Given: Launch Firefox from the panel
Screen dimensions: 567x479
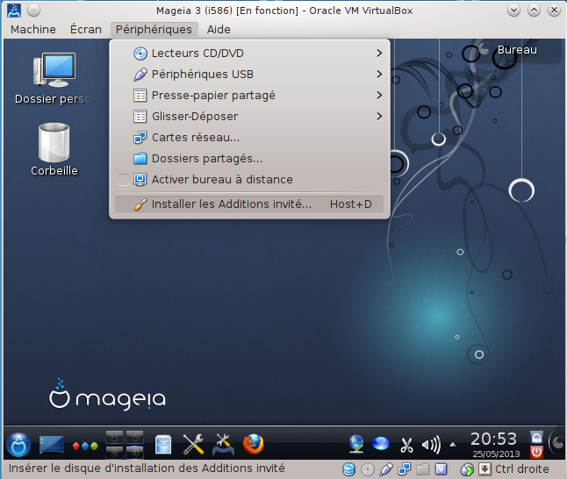Looking at the screenshot, I should pos(254,444).
